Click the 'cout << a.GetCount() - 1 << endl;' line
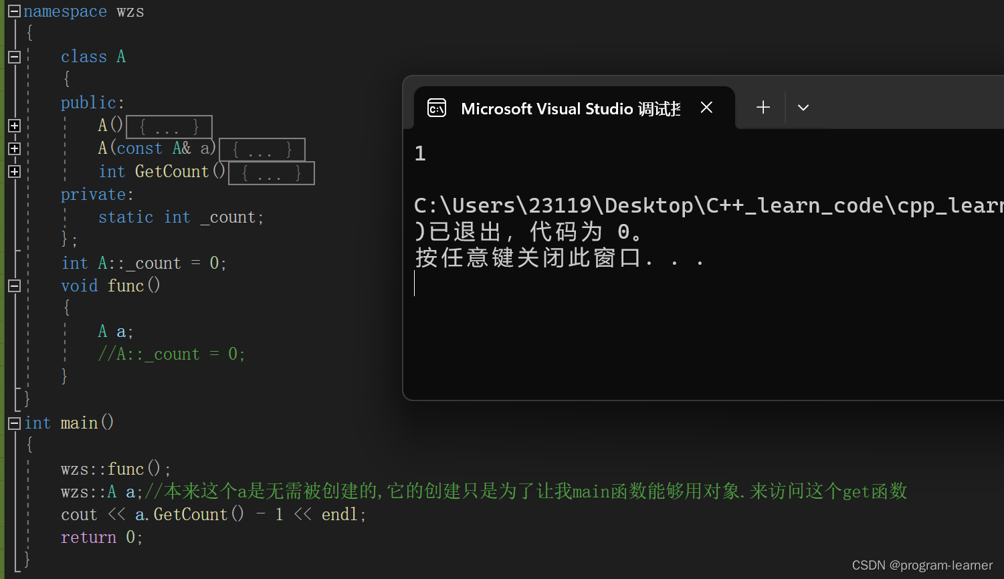The height and width of the screenshot is (579, 1004). tap(213, 515)
